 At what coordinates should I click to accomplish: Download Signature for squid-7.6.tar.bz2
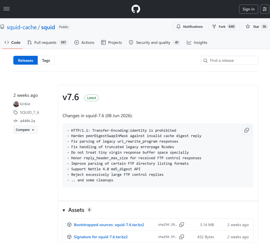pos(101,237)
